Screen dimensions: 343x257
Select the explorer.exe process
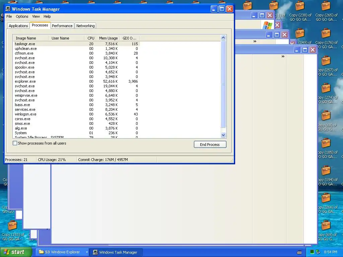click(x=76, y=81)
